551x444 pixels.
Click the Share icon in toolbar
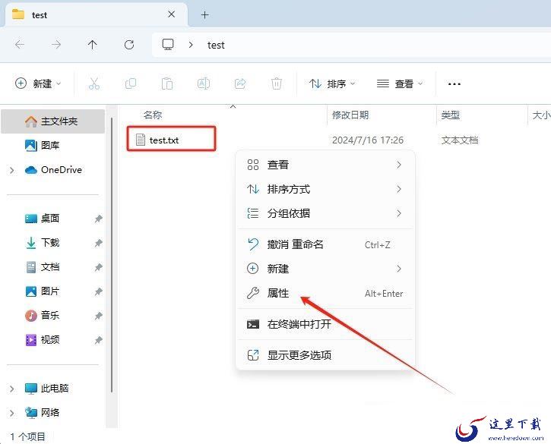point(240,84)
